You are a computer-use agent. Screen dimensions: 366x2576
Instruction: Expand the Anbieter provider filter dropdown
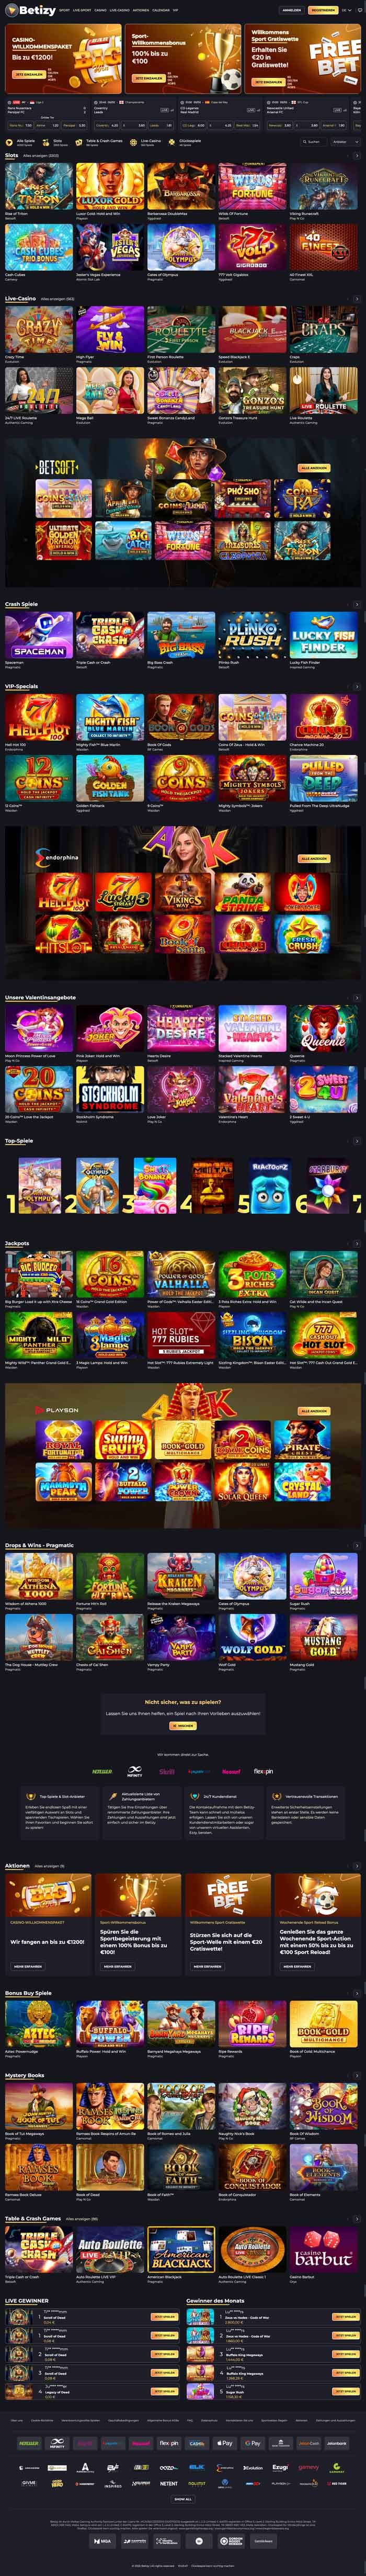(x=345, y=142)
